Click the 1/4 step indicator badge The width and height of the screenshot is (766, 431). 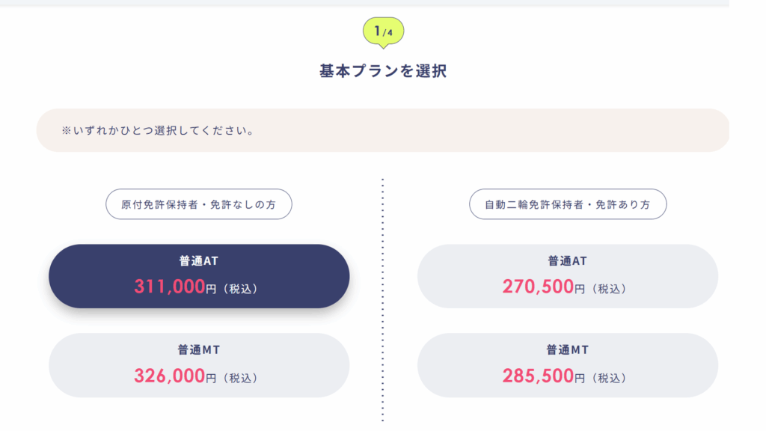point(383,31)
